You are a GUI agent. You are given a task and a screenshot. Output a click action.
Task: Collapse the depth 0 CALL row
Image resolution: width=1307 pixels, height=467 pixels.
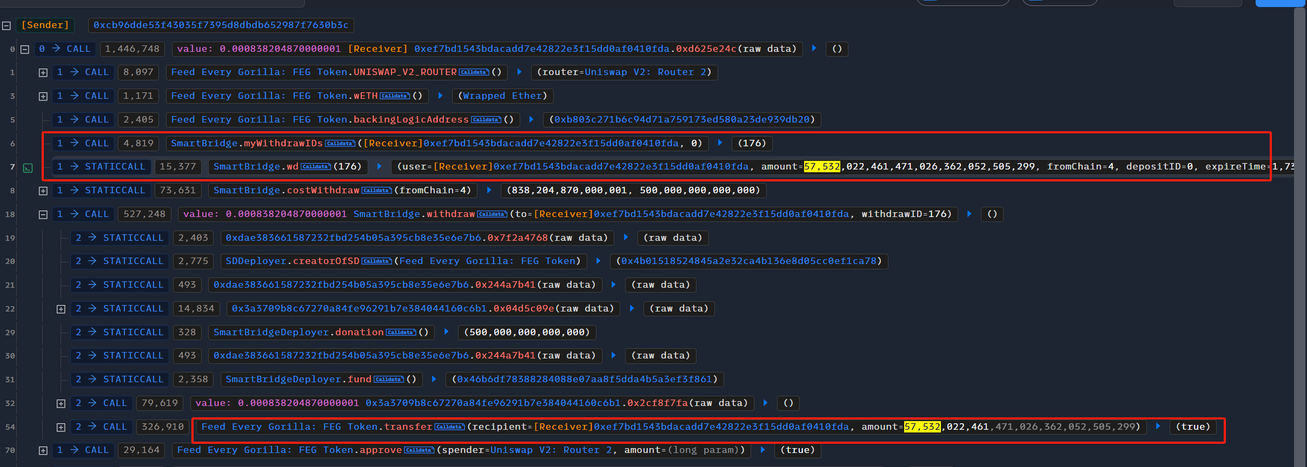click(25, 49)
